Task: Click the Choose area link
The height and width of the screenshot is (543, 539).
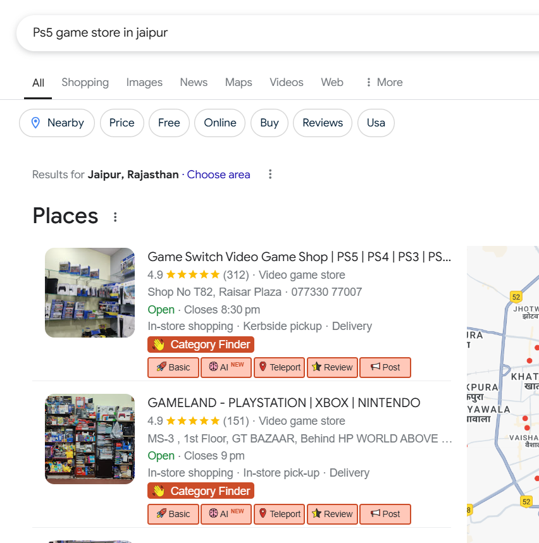Action: point(218,174)
